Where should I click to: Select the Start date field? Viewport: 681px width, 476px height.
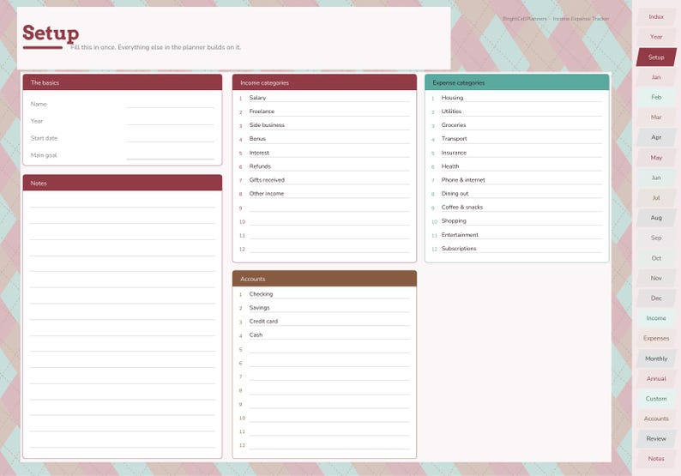(x=170, y=138)
